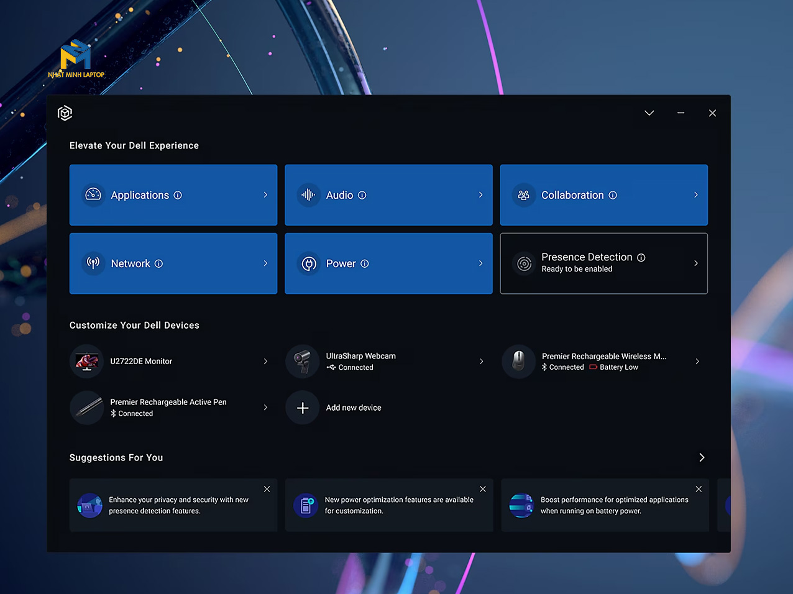
Task: Show info for Audio
Action: (x=362, y=195)
